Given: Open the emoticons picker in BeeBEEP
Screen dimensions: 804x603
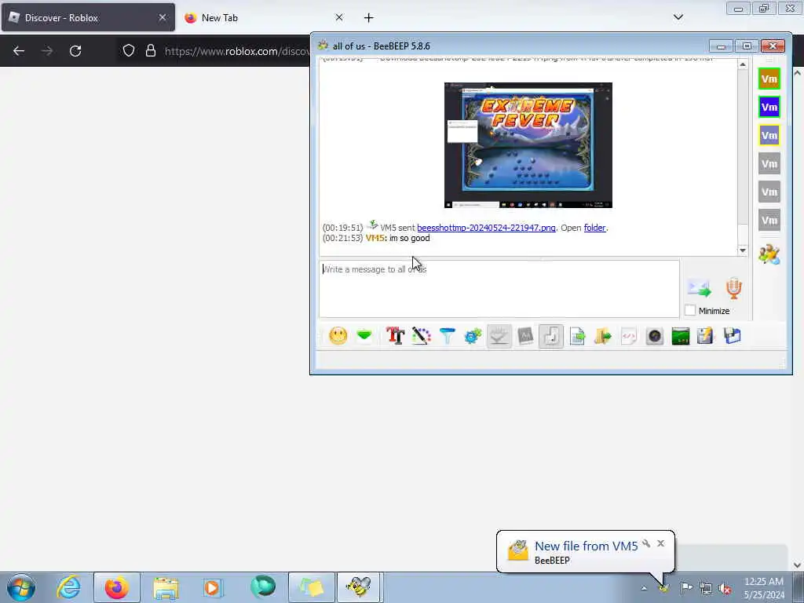Looking at the screenshot, I should [x=338, y=336].
